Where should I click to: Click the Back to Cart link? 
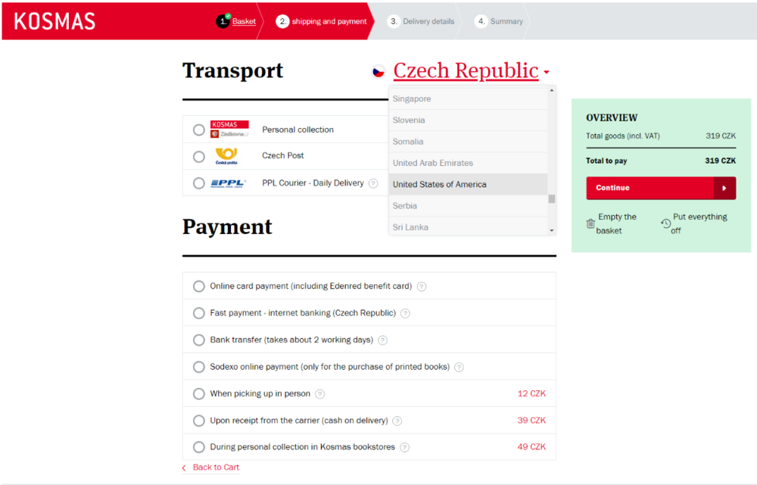coord(216,468)
